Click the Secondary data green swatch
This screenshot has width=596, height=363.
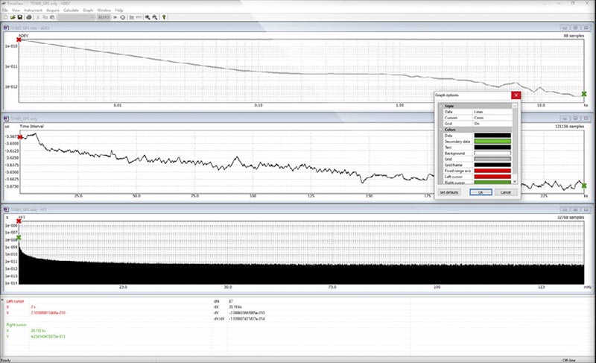tap(492, 142)
